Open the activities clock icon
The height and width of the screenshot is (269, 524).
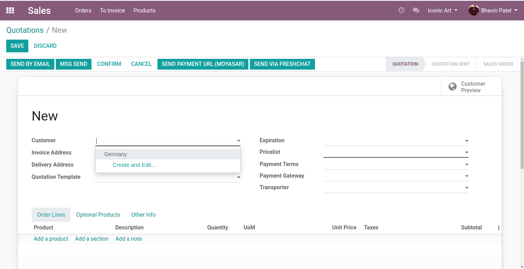pos(401,10)
